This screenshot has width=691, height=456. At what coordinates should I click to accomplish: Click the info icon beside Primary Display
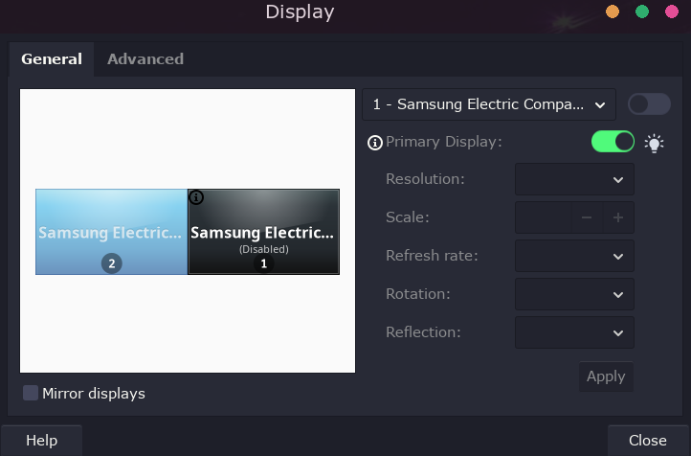click(x=375, y=143)
